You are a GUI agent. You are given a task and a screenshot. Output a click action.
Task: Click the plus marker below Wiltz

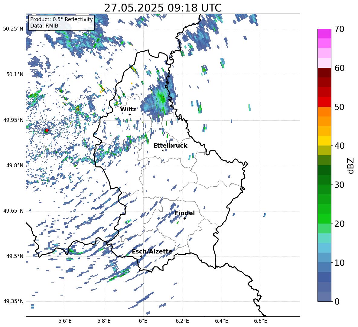pyautogui.click(x=130, y=114)
